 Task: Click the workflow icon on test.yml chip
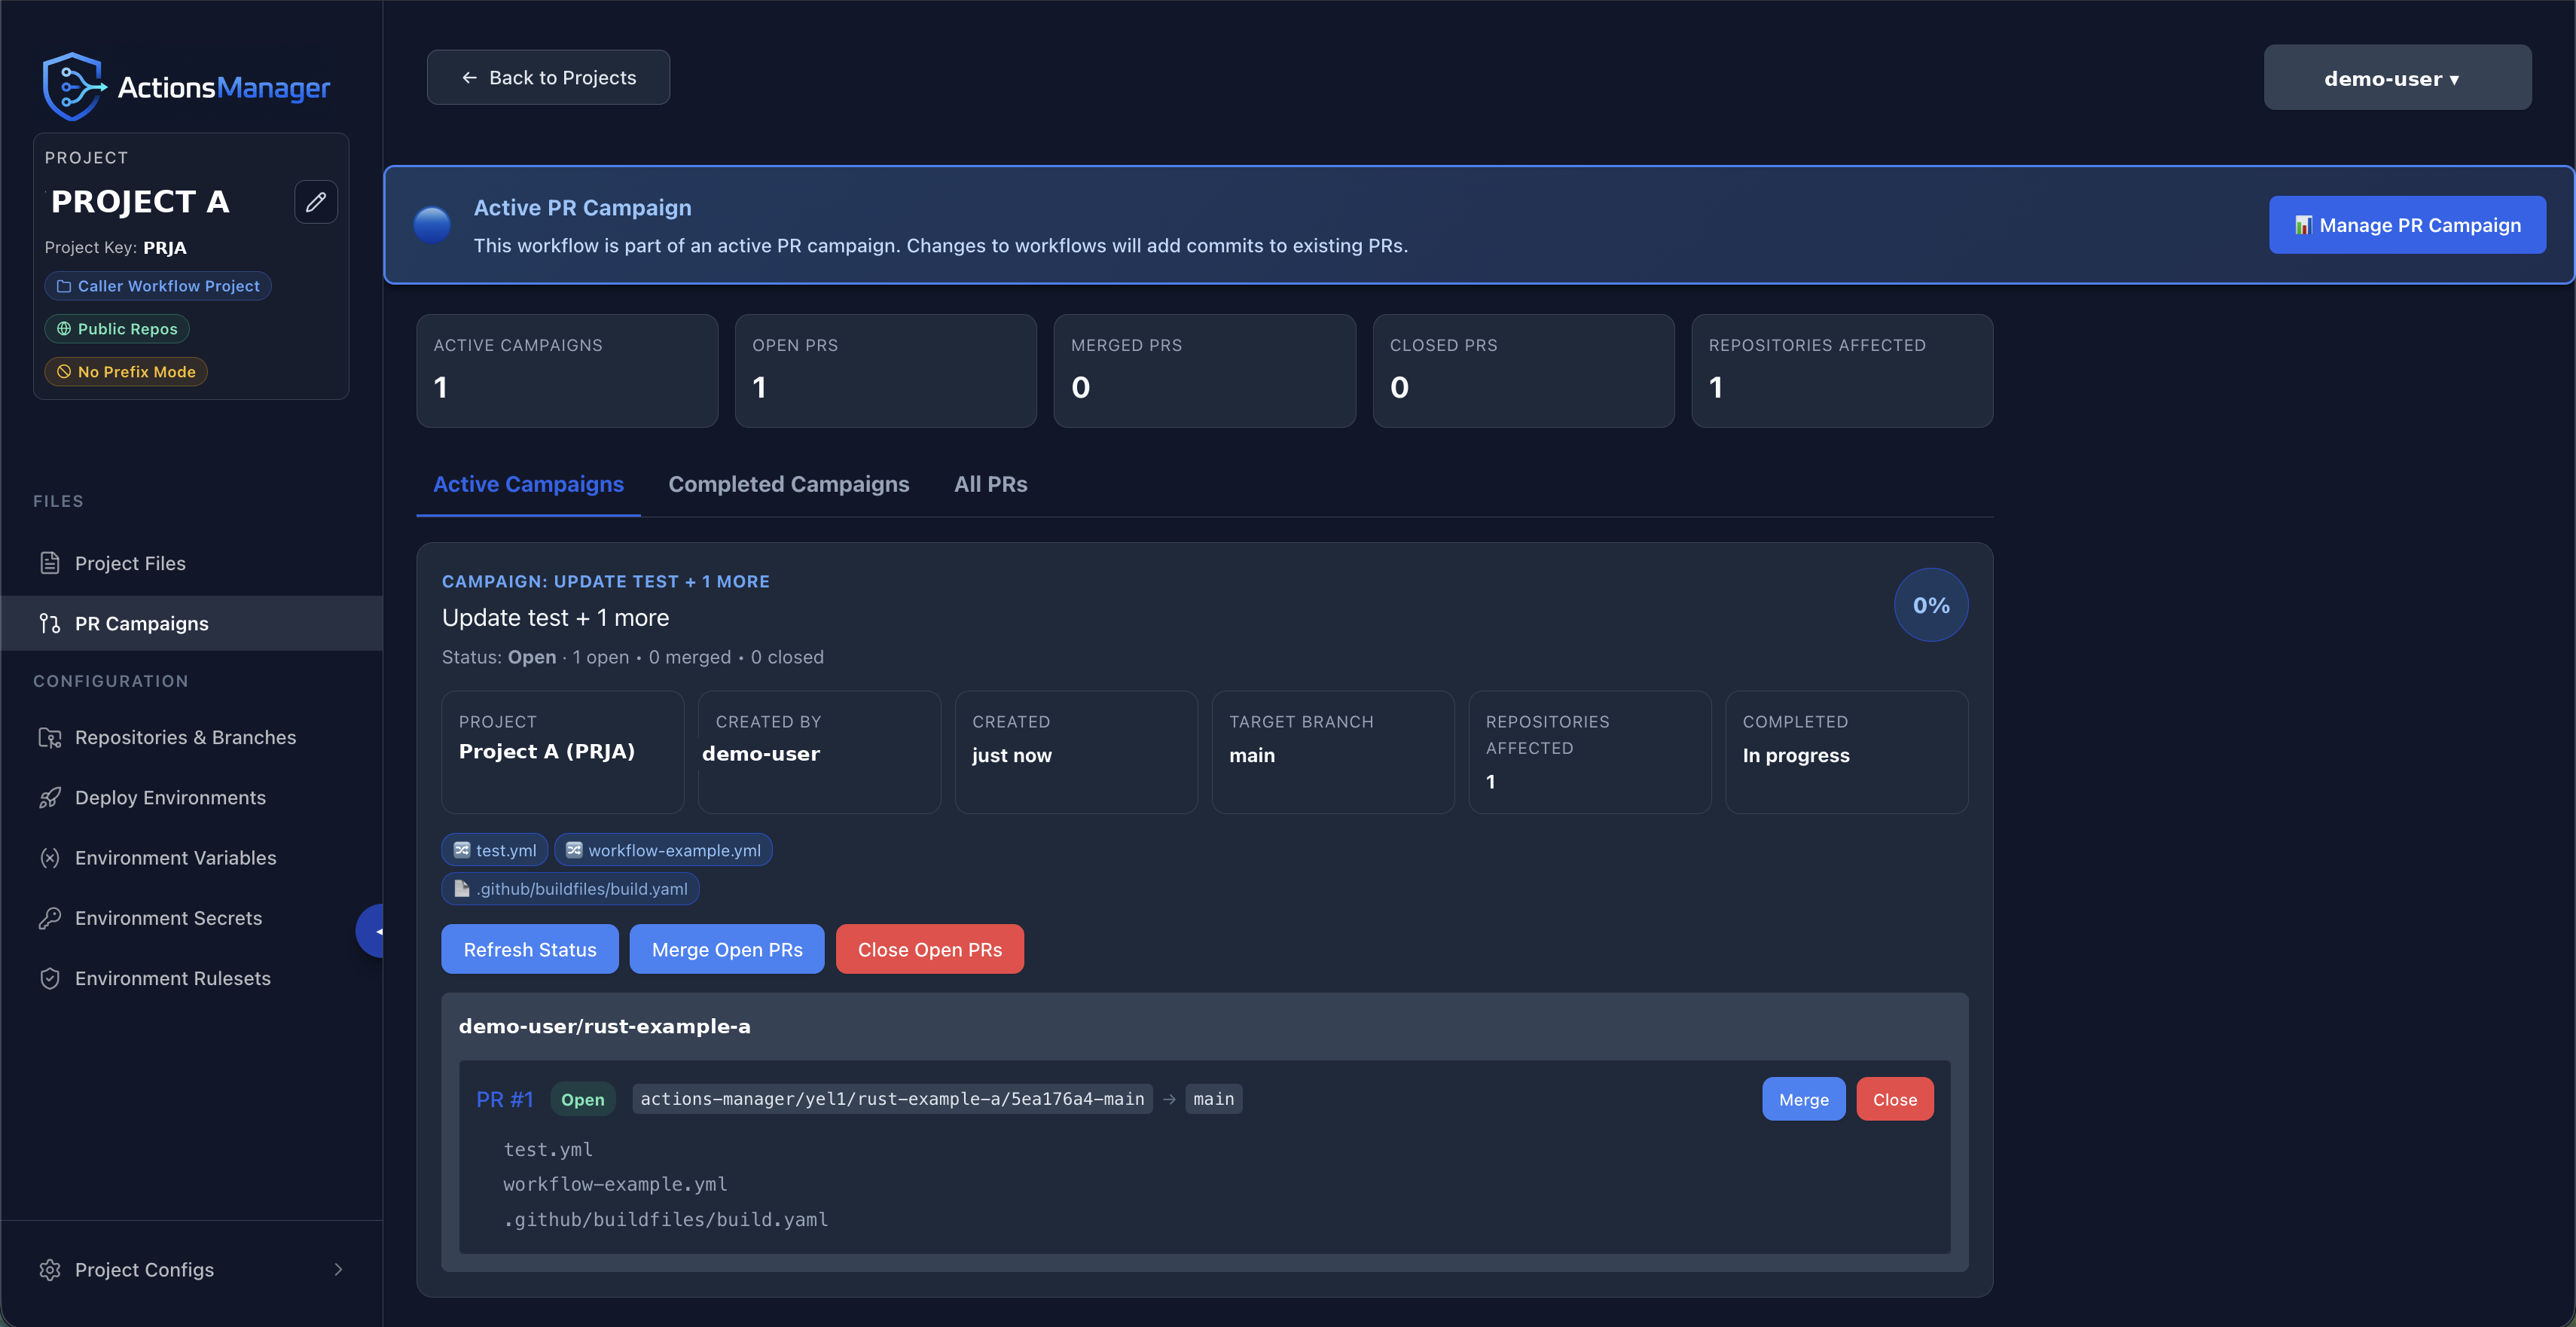click(x=462, y=850)
